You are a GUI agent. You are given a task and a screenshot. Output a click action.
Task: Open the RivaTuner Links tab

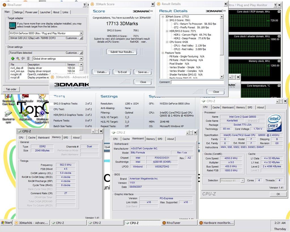(x=65, y=12)
